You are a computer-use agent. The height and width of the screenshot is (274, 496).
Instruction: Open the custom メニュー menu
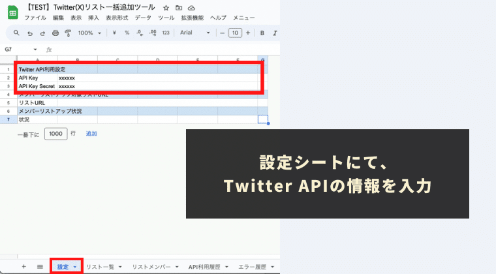click(x=244, y=18)
